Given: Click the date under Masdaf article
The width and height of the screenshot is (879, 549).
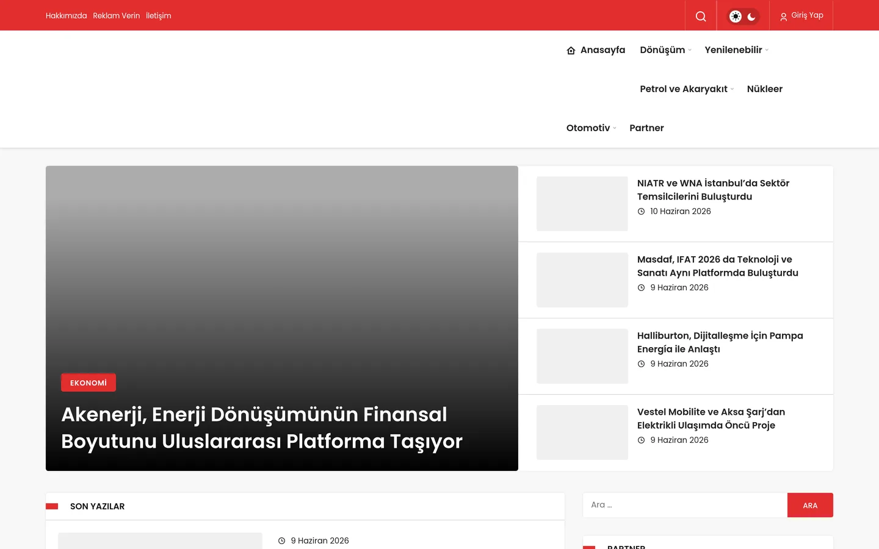Looking at the screenshot, I should click(679, 288).
